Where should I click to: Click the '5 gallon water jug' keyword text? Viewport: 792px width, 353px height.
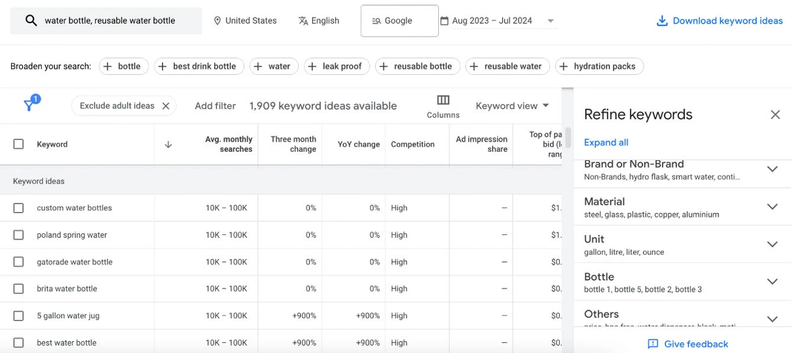tap(68, 316)
